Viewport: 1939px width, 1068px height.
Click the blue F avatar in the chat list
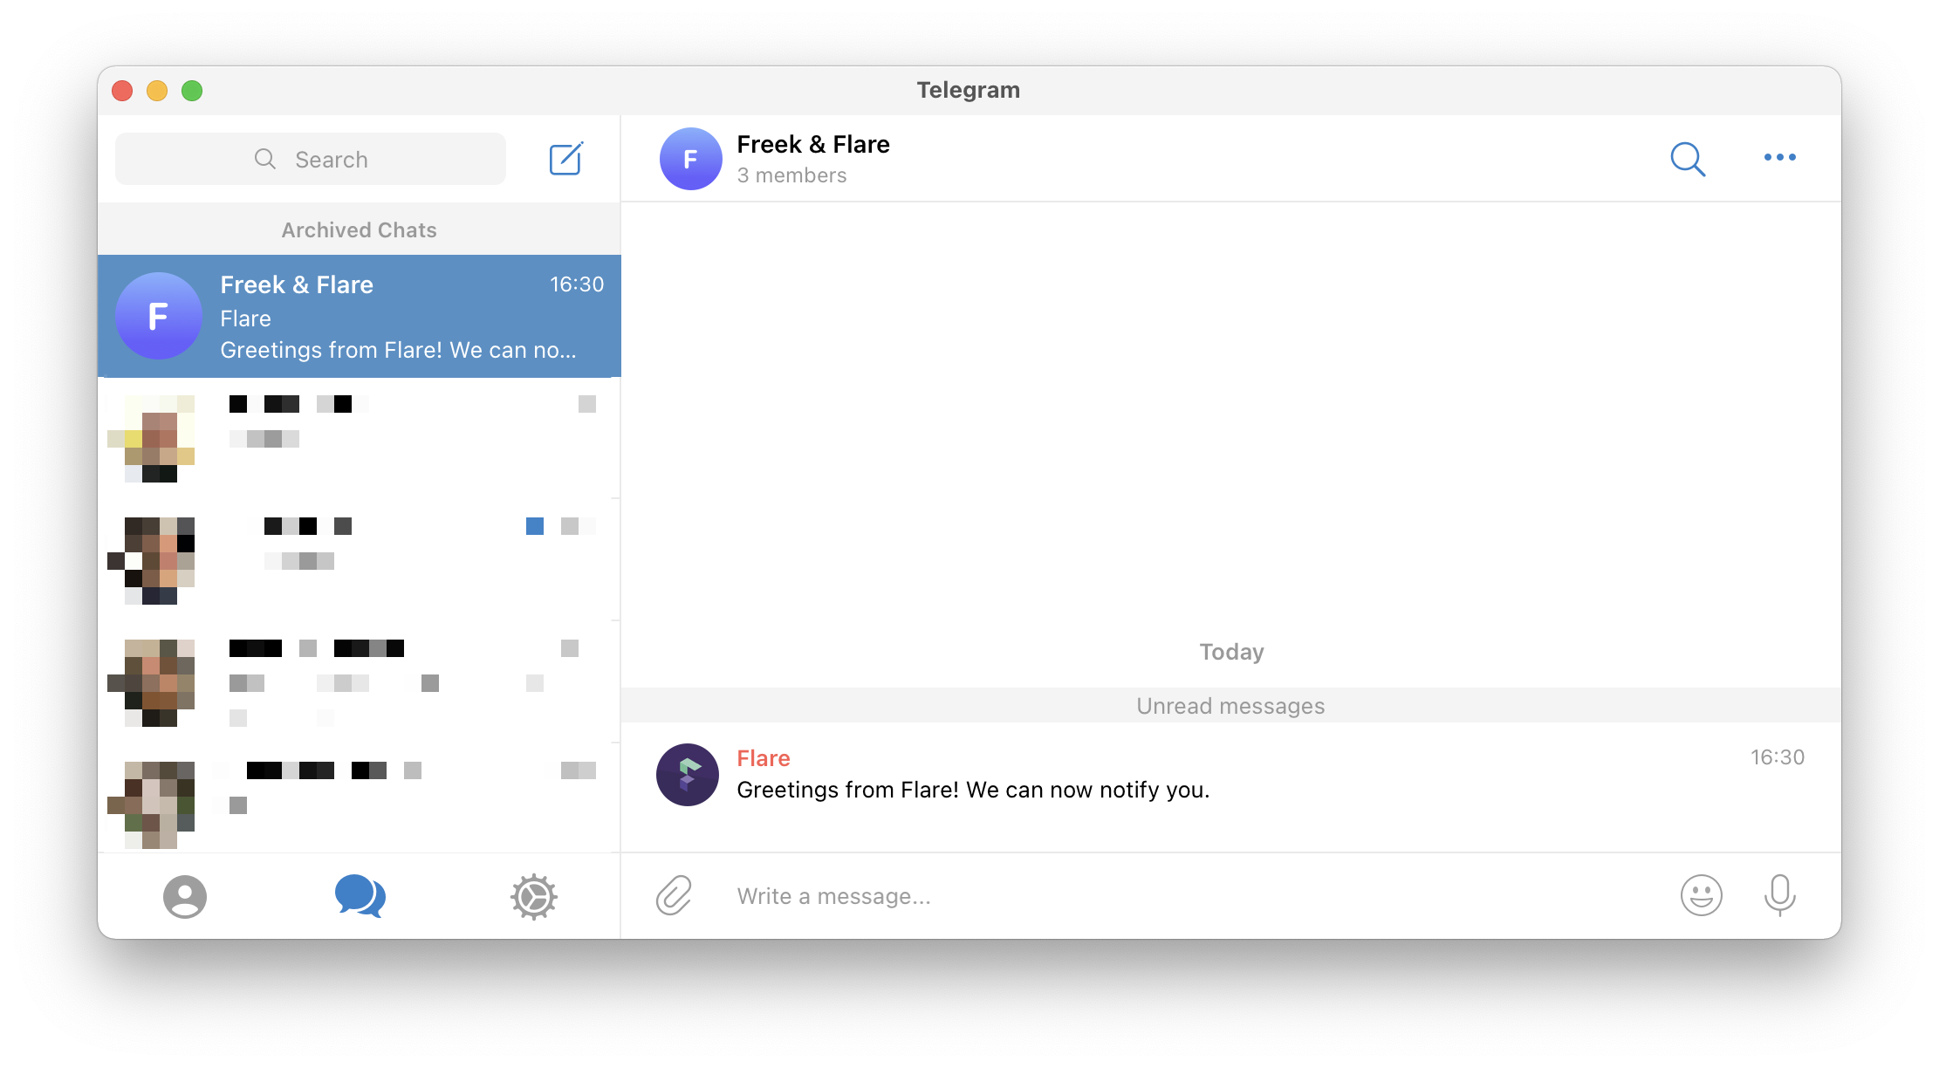coord(159,316)
